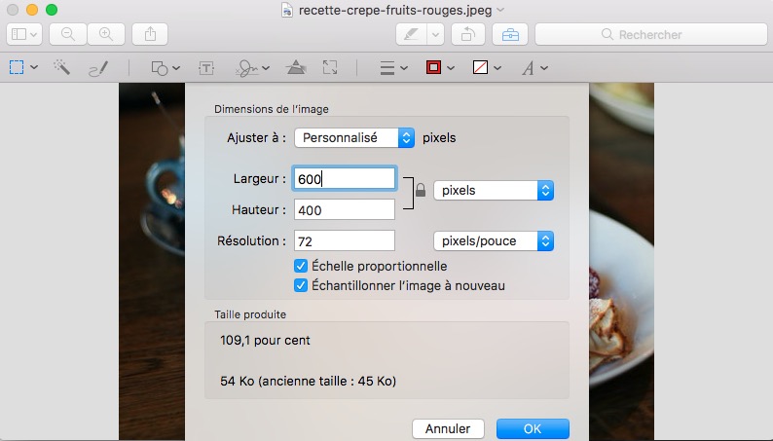
Task: Choose the Sketch drawing tool
Action: 98,67
